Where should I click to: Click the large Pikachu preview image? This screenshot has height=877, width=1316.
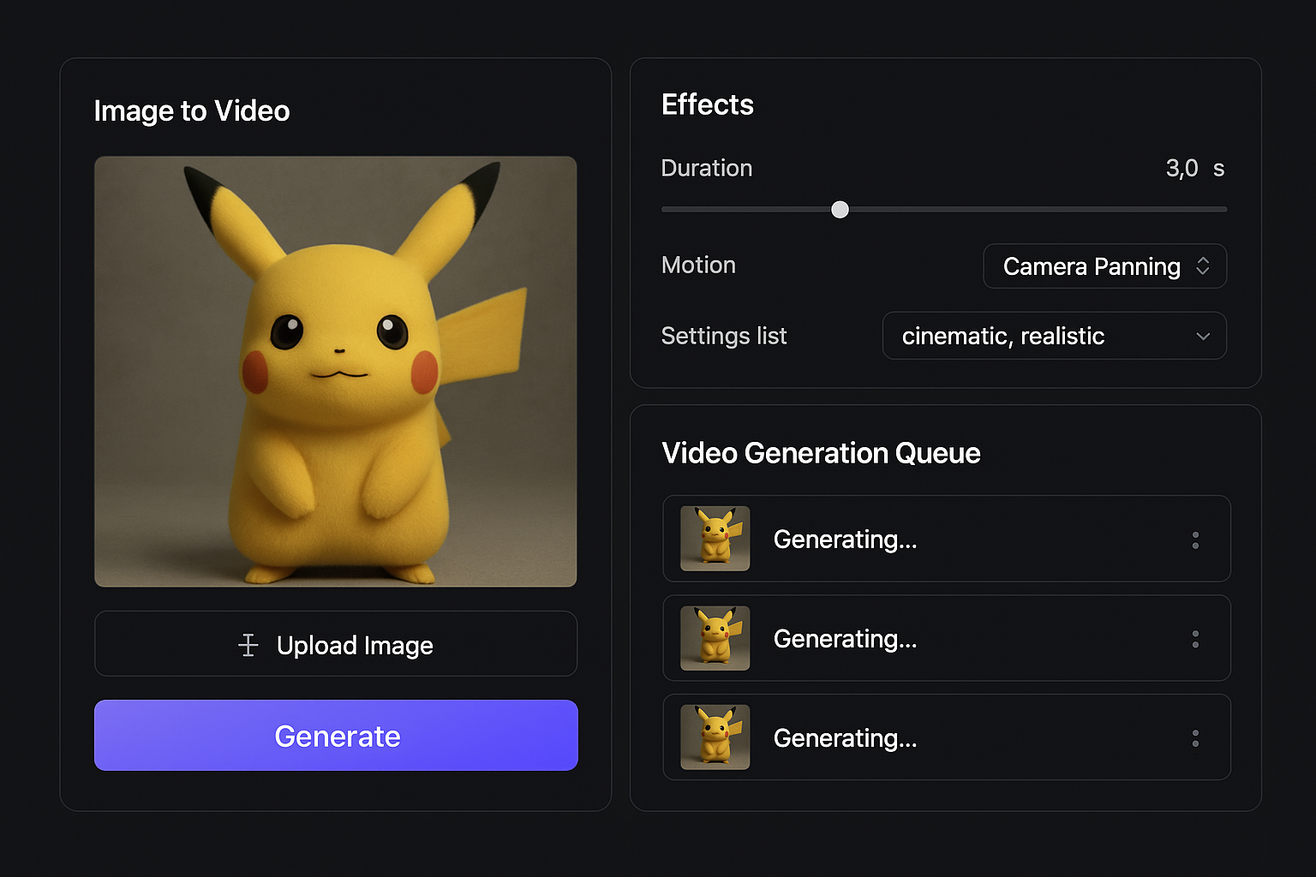[336, 372]
